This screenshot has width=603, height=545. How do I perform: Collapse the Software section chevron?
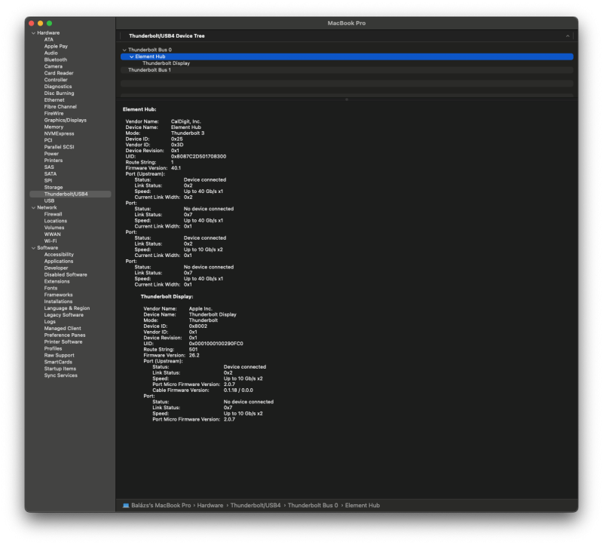click(x=33, y=248)
